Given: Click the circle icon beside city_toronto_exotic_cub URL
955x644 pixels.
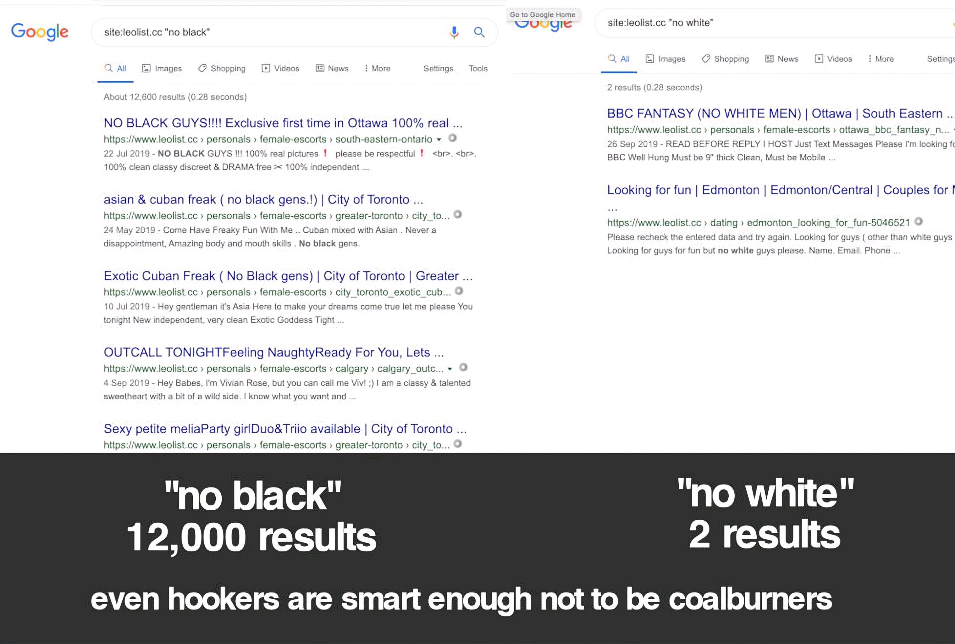Looking at the screenshot, I should (x=459, y=291).
